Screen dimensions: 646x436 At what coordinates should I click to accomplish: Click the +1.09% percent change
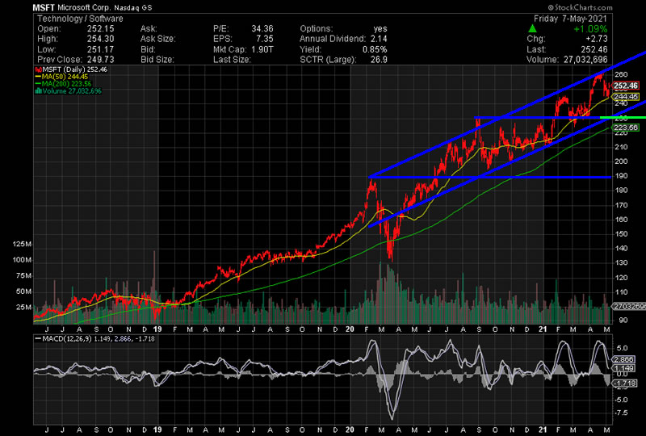tap(590, 29)
